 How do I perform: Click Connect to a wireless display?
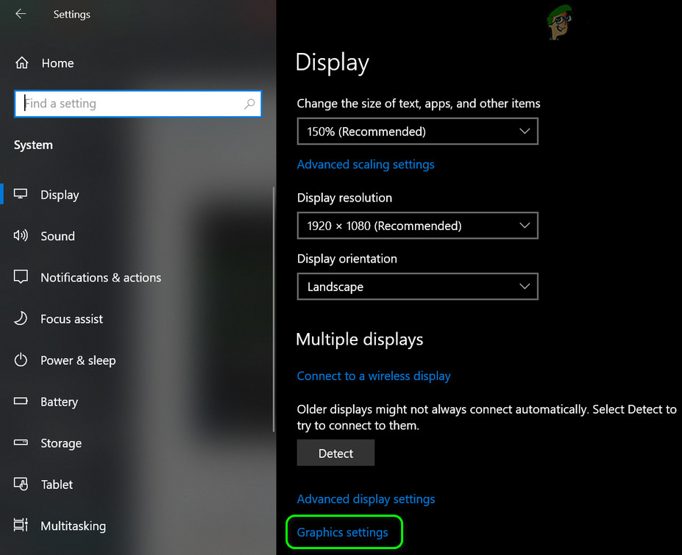[374, 376]
